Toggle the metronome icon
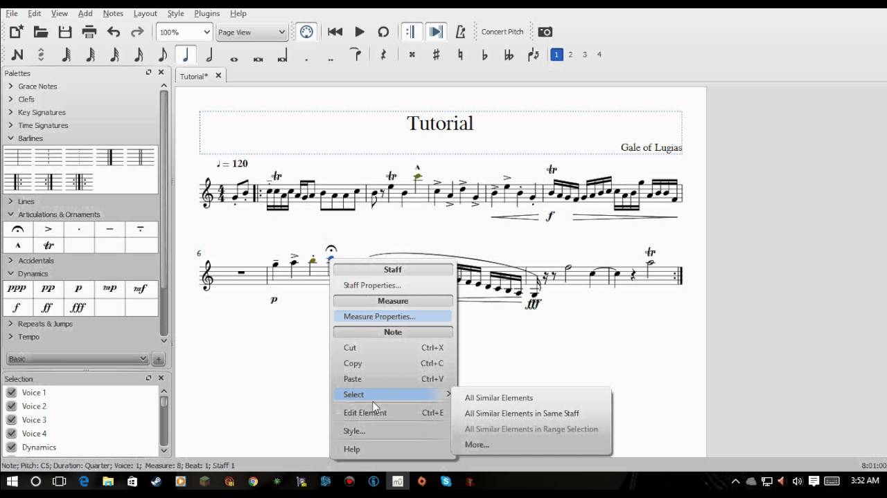 [460, 32]
